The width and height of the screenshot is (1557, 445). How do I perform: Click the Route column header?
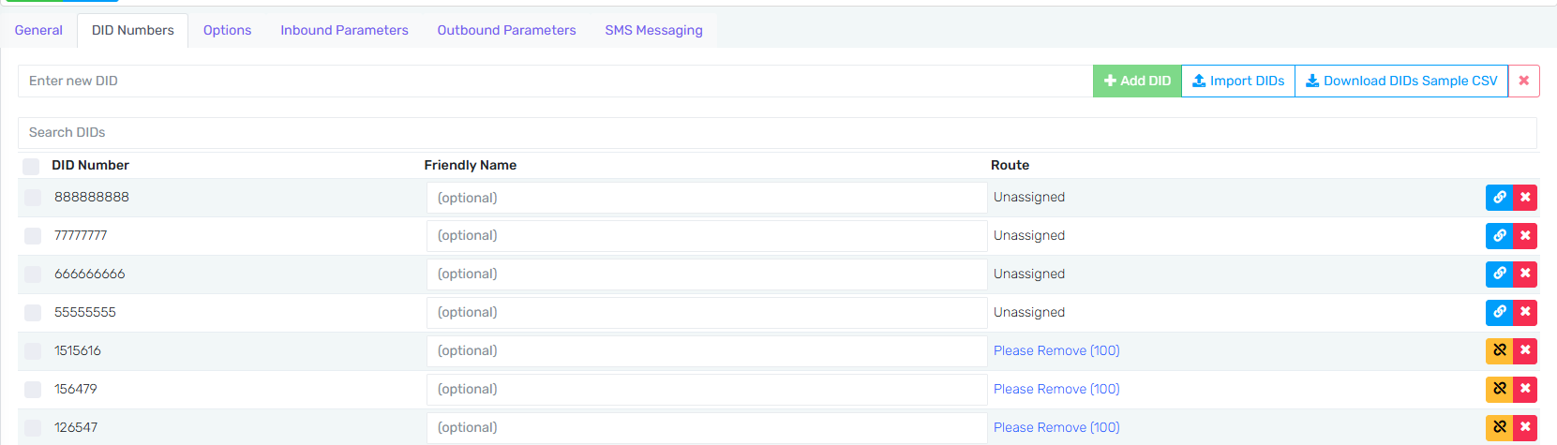pyautogui.click(x=1010, y=165)
